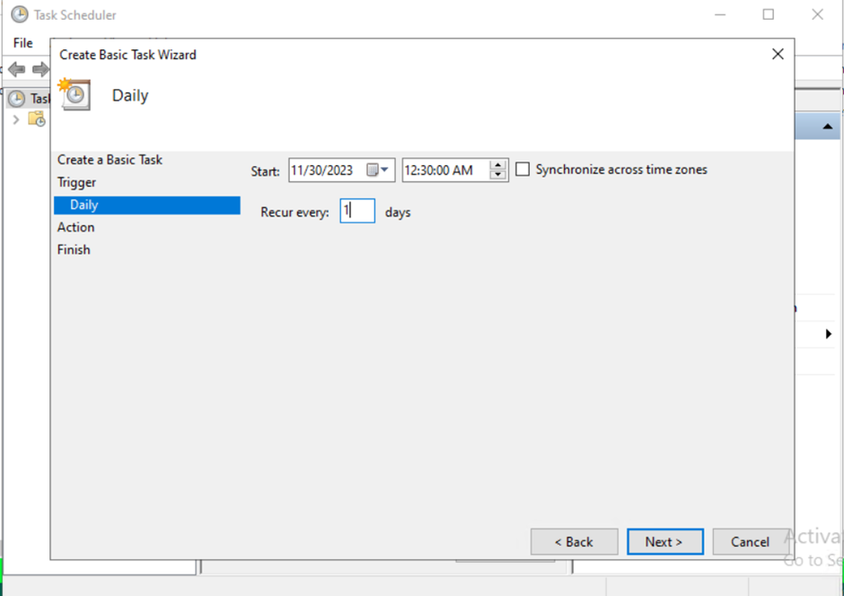Click the Next button
844x596 pixels.
click(664, 541)
